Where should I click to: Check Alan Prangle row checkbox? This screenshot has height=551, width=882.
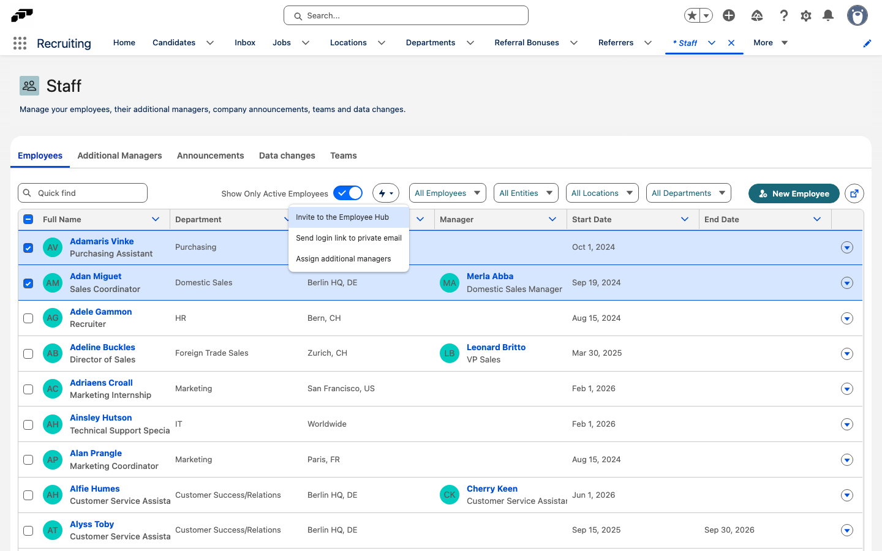[28, 460]
